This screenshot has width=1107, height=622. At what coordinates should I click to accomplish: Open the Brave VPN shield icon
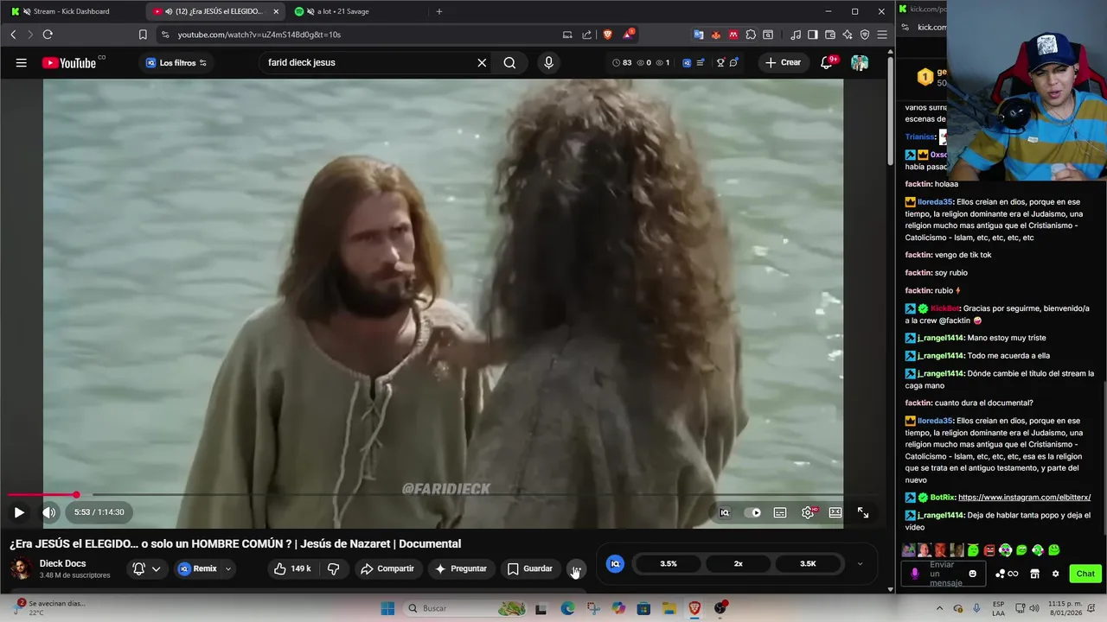tap(865, 35)
